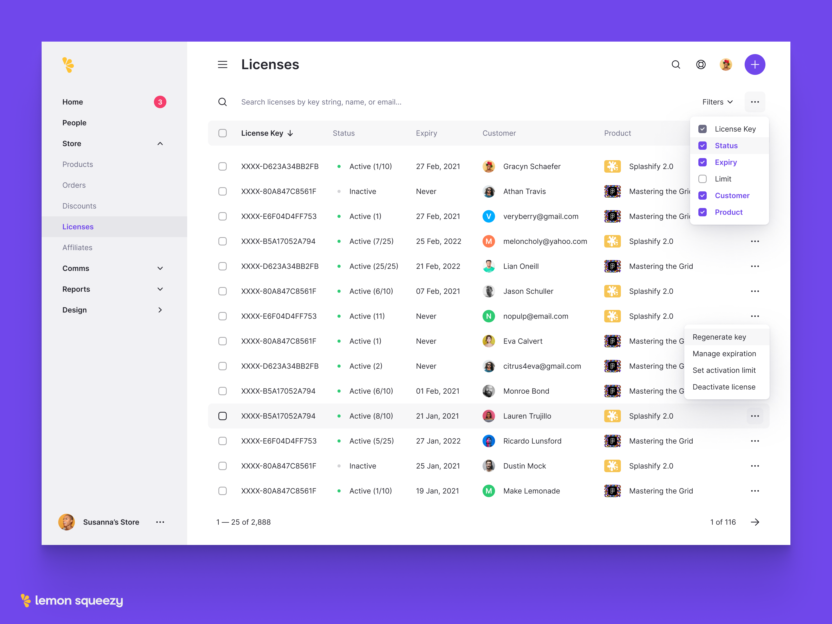Open the Filters dropdown
The height and width of the screenshot is (624, 832).
(x=717, y=102)
